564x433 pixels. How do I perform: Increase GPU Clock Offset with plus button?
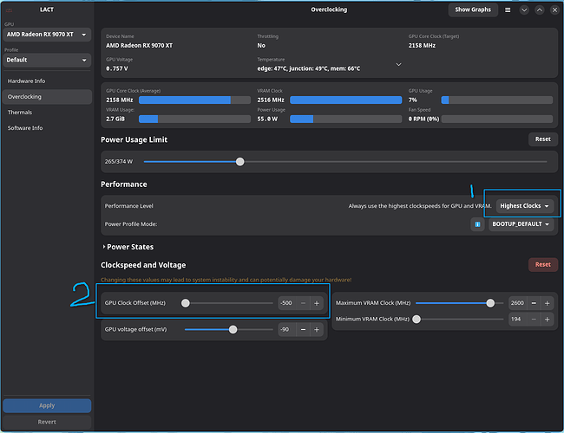click(317, 303)
